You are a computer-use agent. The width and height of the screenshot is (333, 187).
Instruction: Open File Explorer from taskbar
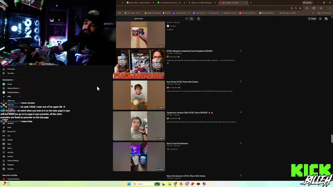169,184
